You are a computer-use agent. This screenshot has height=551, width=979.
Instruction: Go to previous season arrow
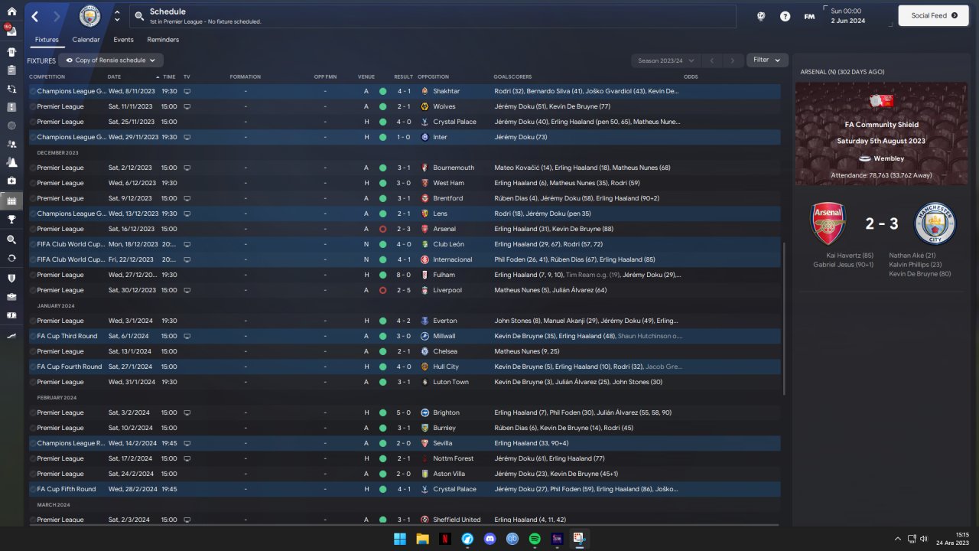711,60
